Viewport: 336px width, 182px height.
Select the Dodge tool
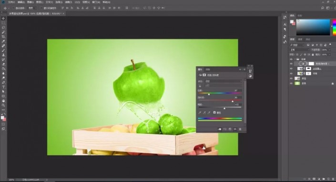pos(3,78)
